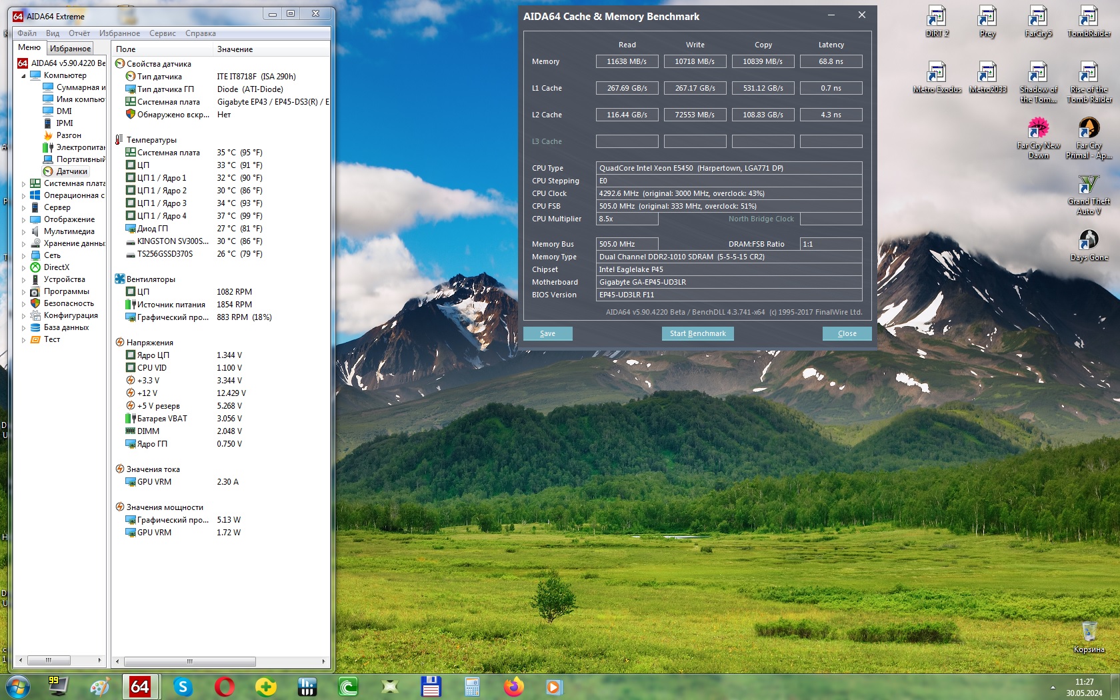
Task: Click the Тест benchmark icon
Action: [35, 339]
